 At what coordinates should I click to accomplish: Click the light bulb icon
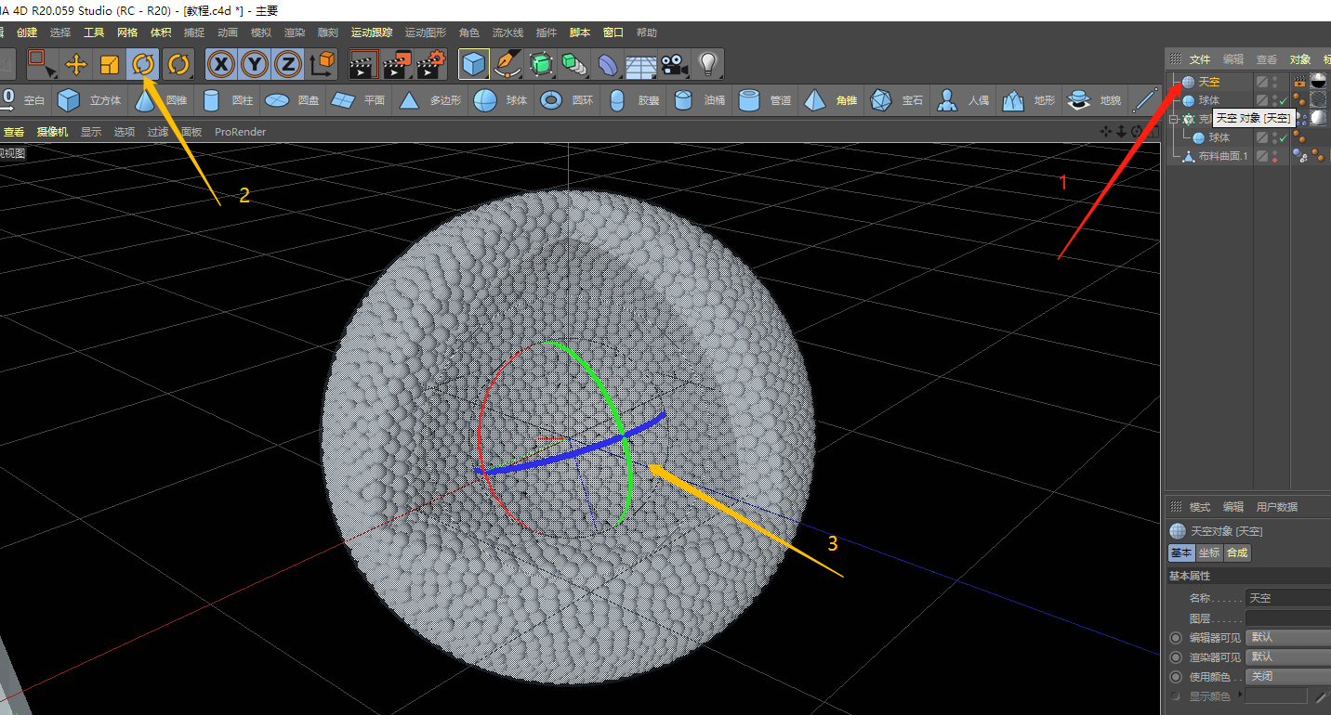pyautogui.click(x=708, y=64)
